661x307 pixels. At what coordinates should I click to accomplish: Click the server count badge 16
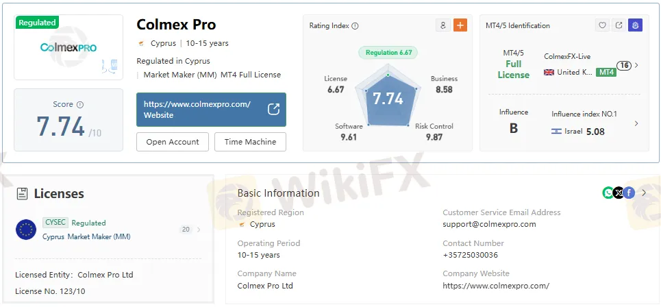624,65
